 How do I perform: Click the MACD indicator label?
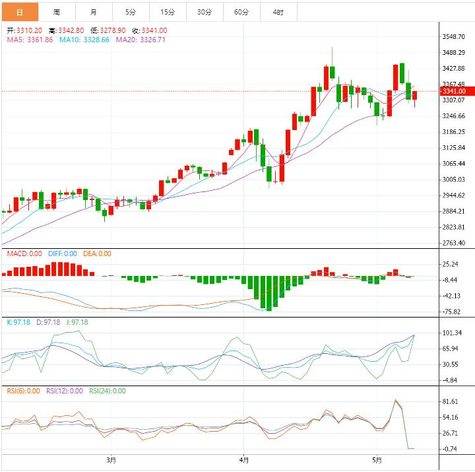point(24,253)
